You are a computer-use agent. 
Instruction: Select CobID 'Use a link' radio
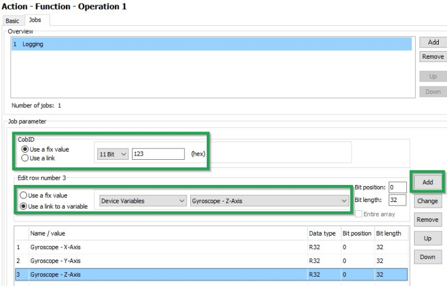[25, 158]
